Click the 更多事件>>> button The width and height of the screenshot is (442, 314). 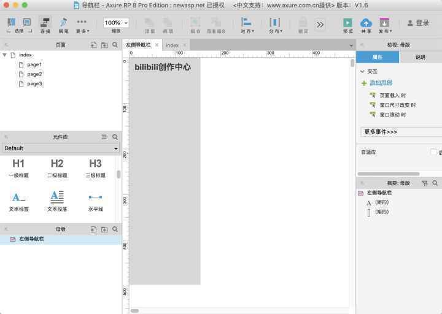pos(401,132)
